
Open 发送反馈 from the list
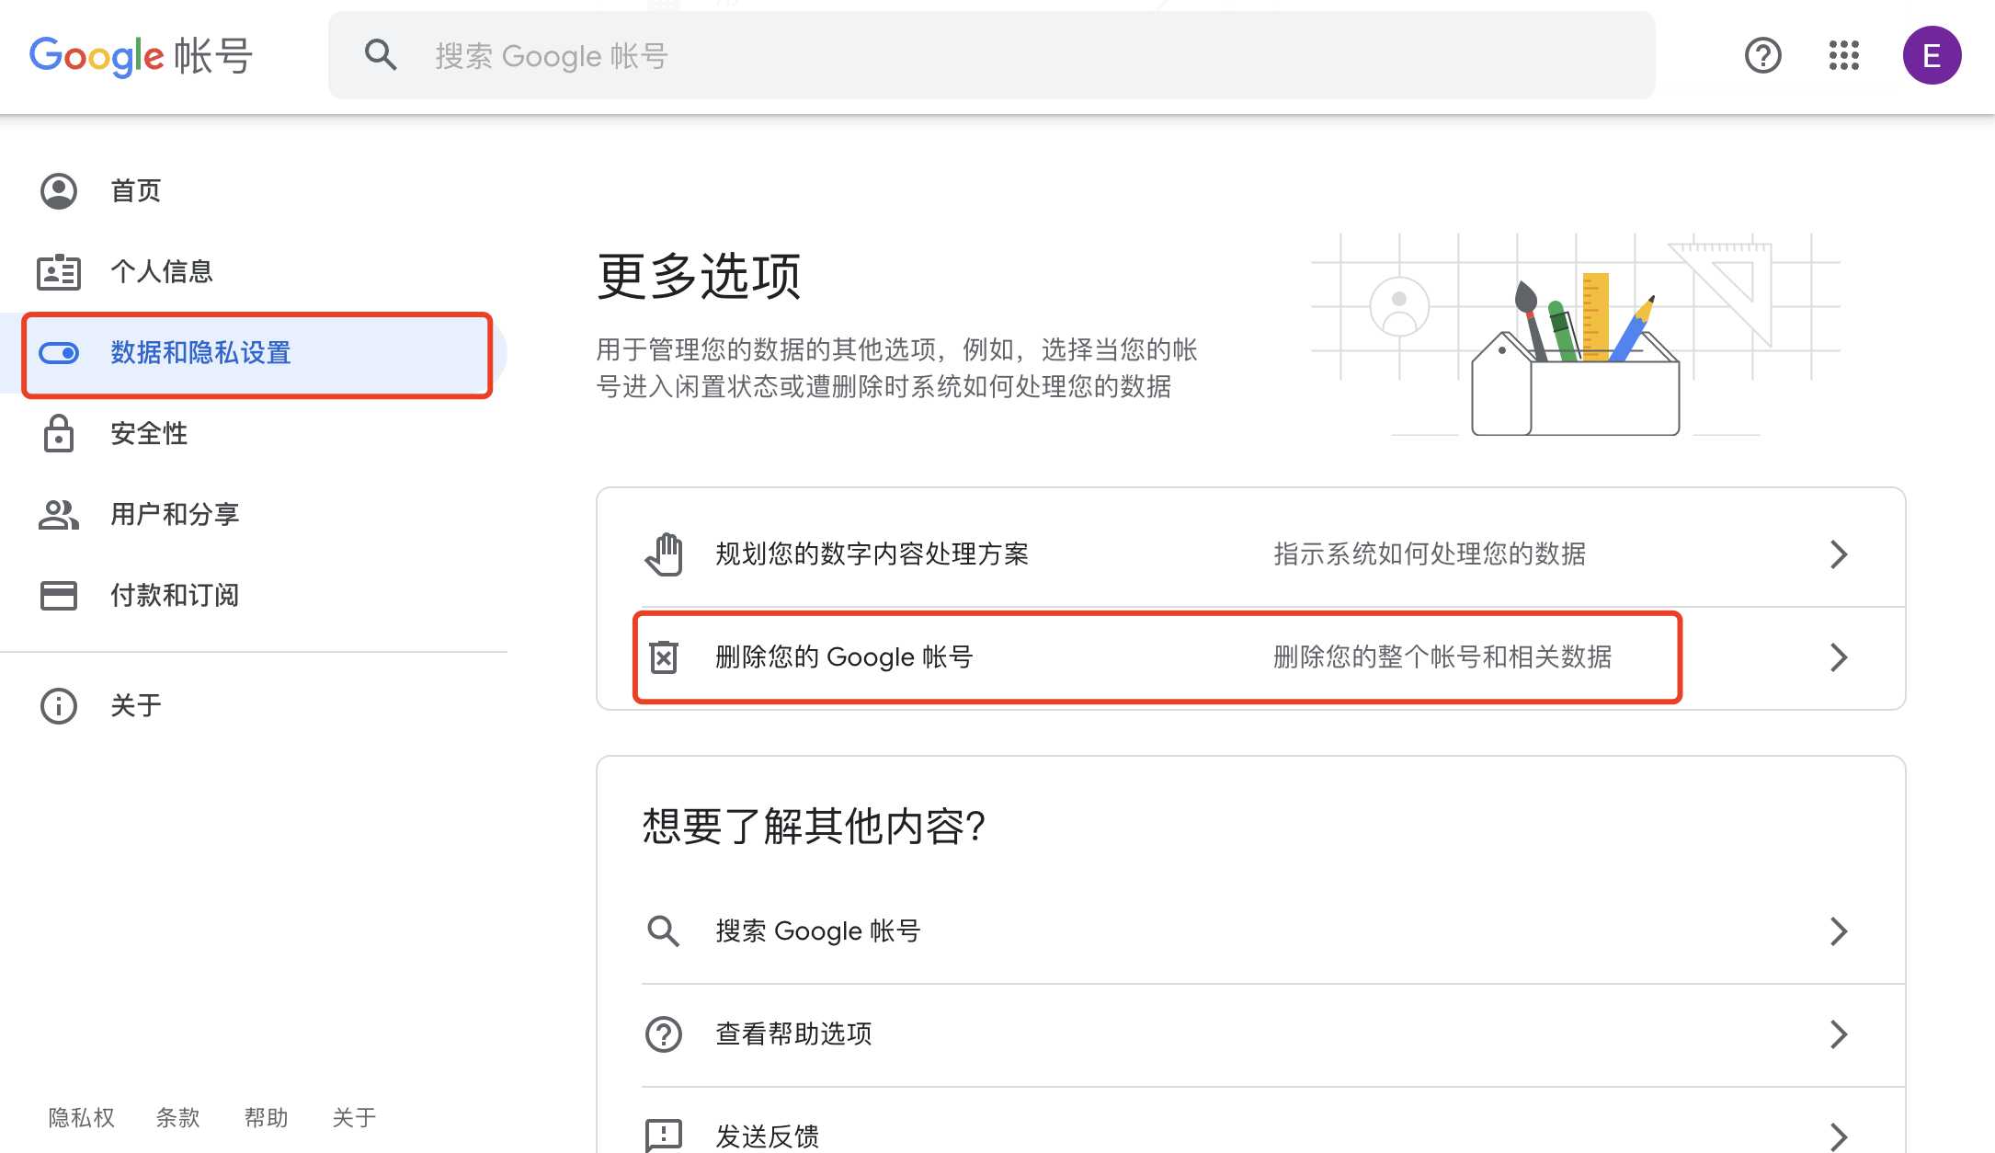point(769,1133)
